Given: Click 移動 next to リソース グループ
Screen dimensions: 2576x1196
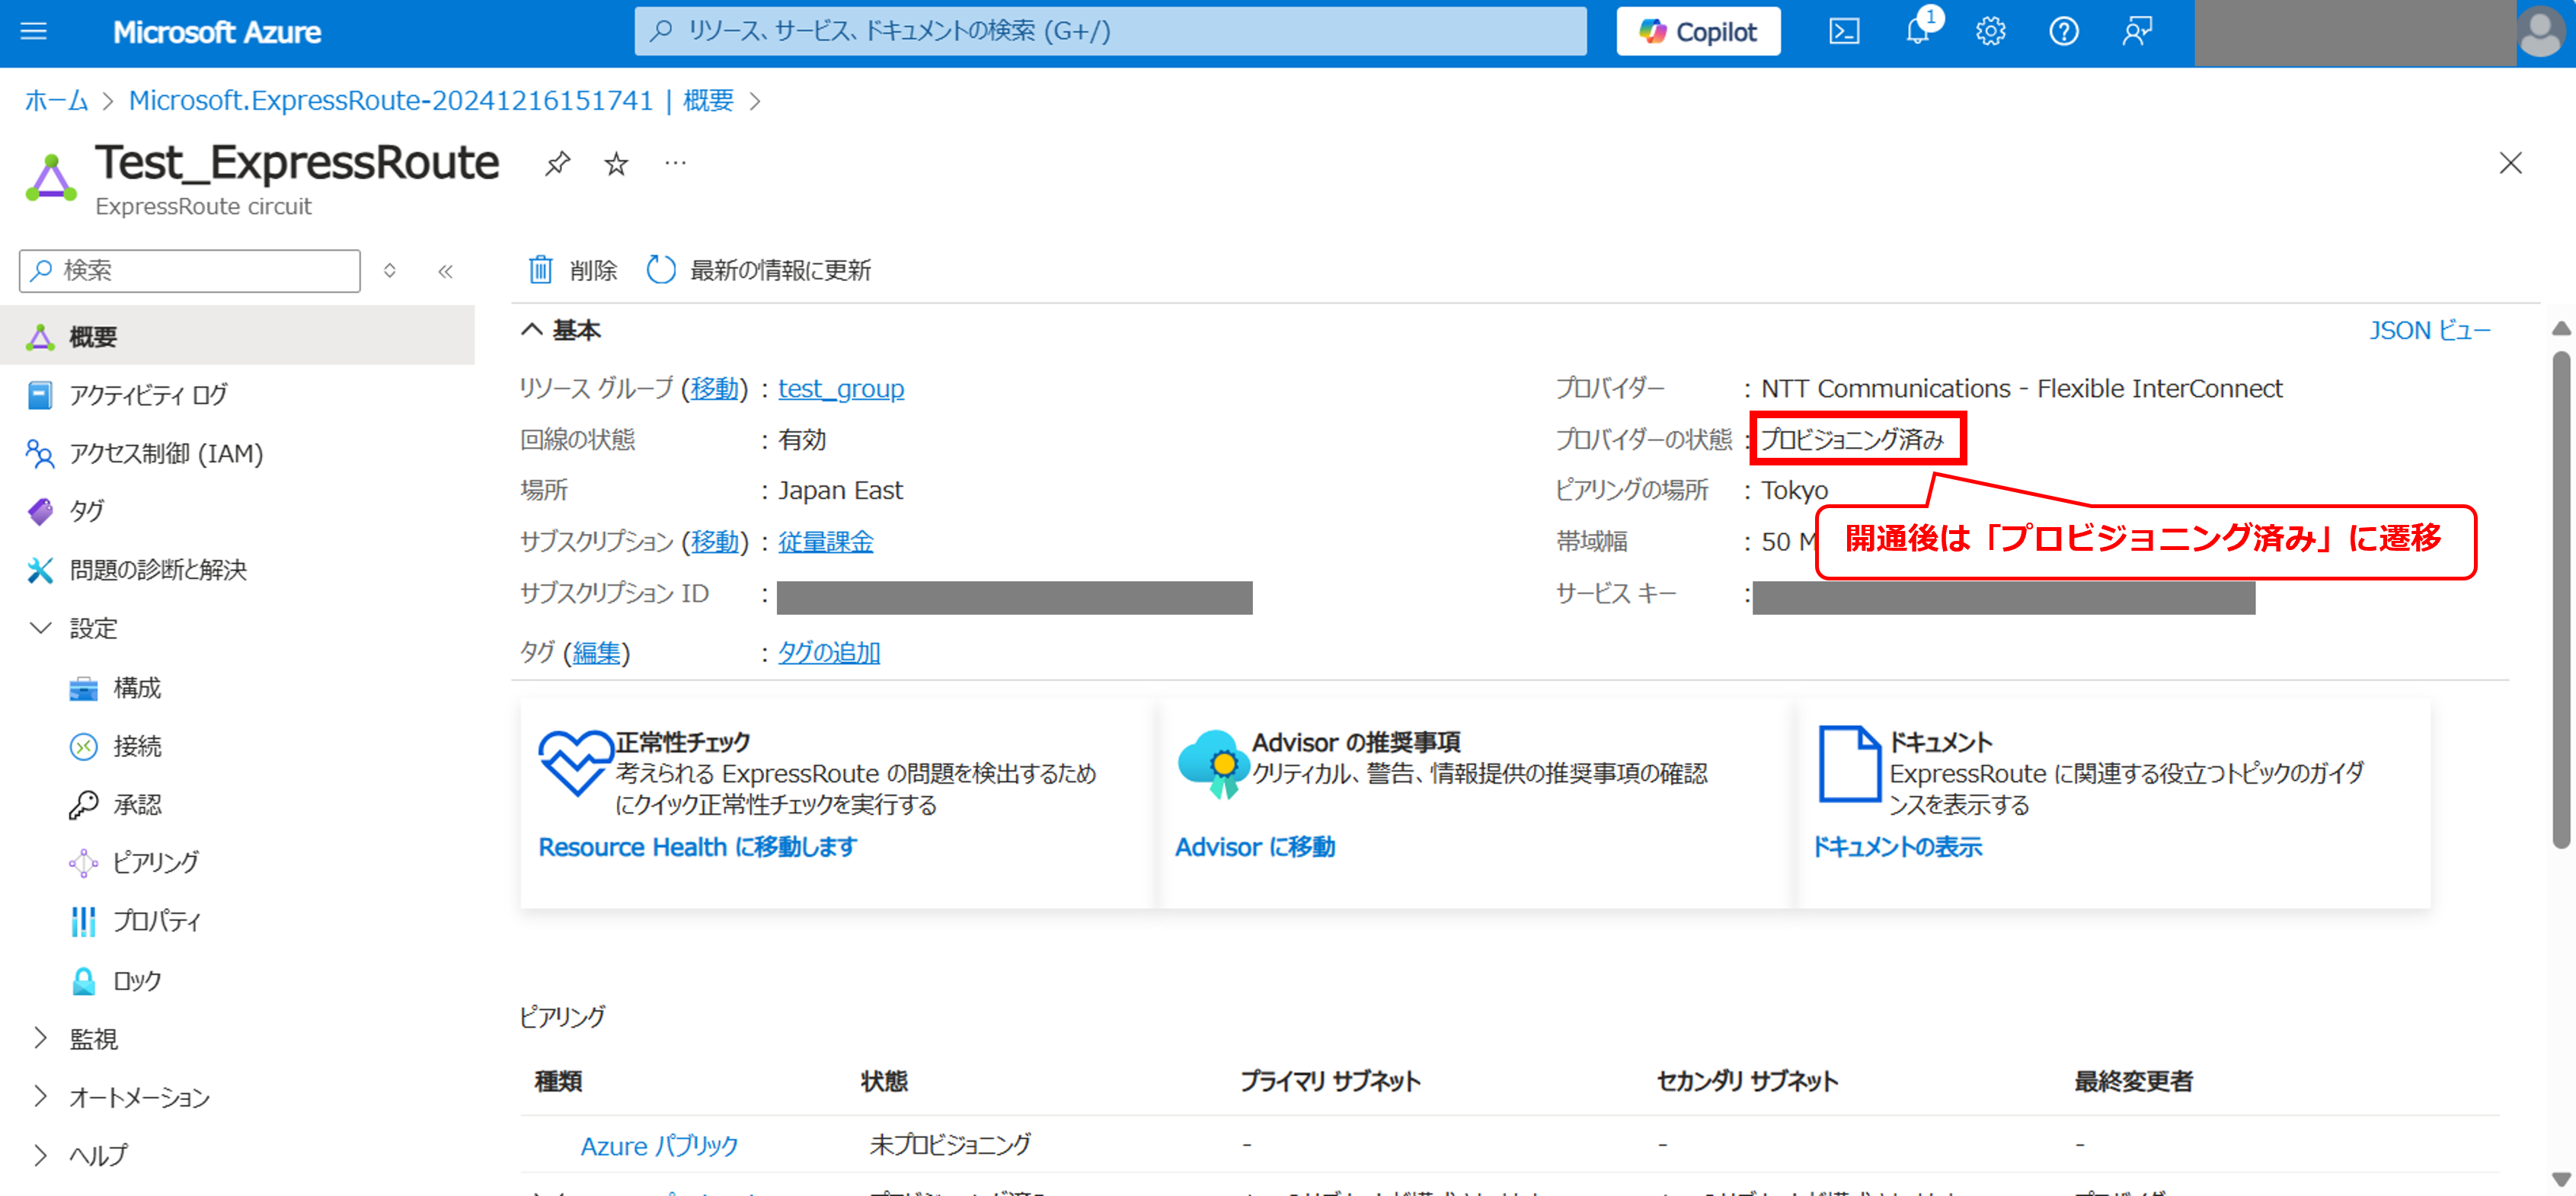Looking at the screenshot, I should pos(714,388).
